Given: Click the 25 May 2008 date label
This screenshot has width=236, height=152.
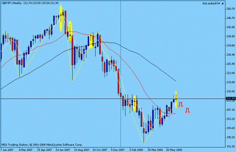Looking at the screenshot, I should 174,150.
